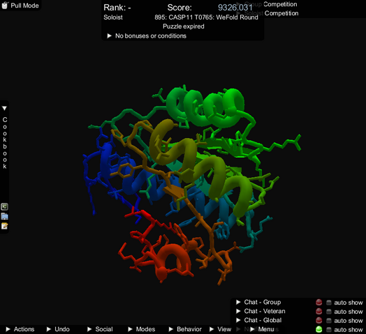The width and height of the screenshot is (366, 334).
Task: Open the main Menu button
Action: [263, 329]
